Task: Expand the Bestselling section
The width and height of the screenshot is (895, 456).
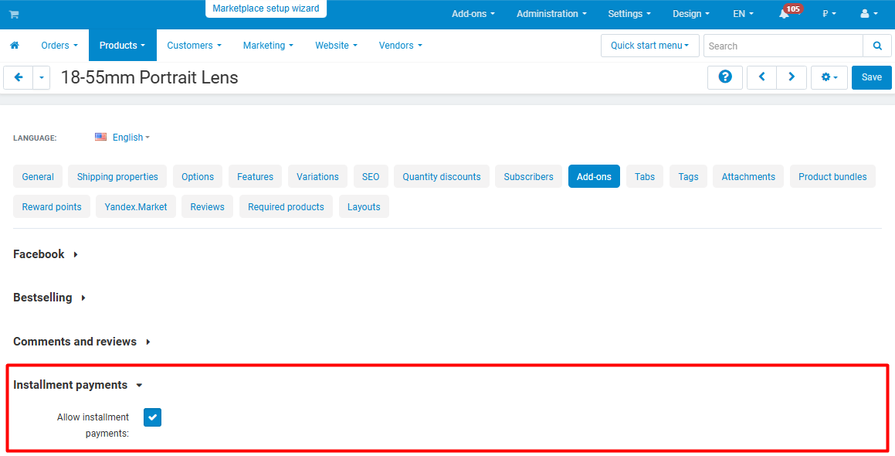Action: pos(49,298)
